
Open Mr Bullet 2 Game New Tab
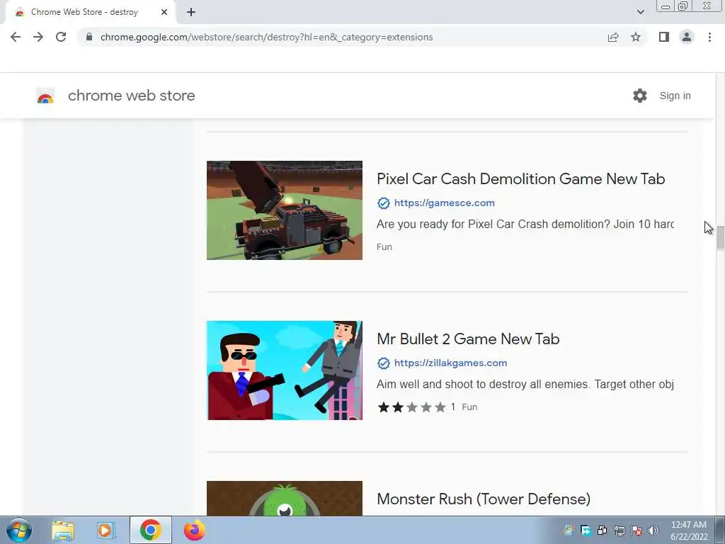468,339
